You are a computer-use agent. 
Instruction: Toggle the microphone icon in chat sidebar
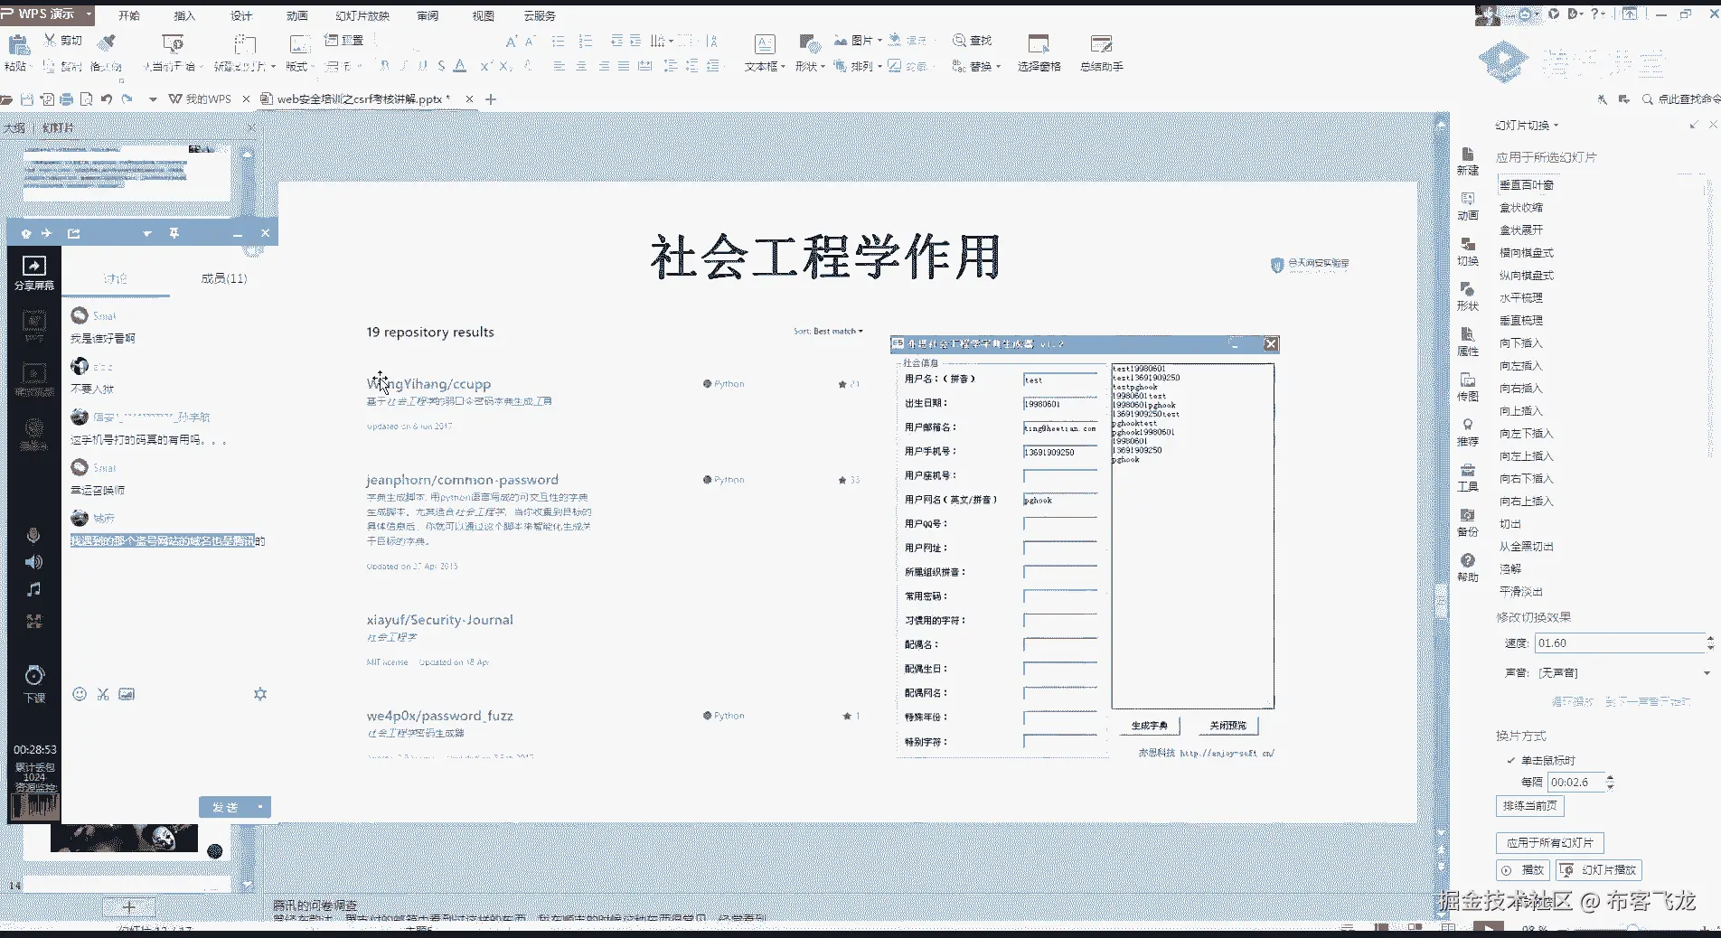pyautogui.click(x=33, y=536)
